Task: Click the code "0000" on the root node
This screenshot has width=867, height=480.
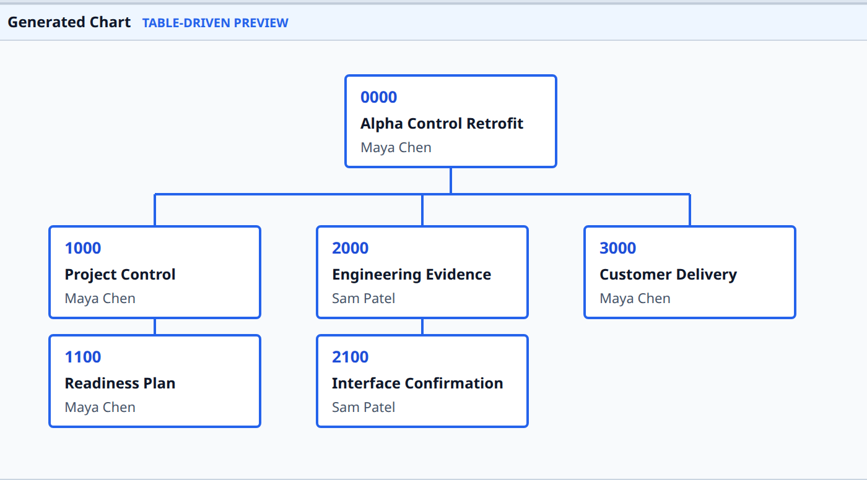Action: [379, 97]
